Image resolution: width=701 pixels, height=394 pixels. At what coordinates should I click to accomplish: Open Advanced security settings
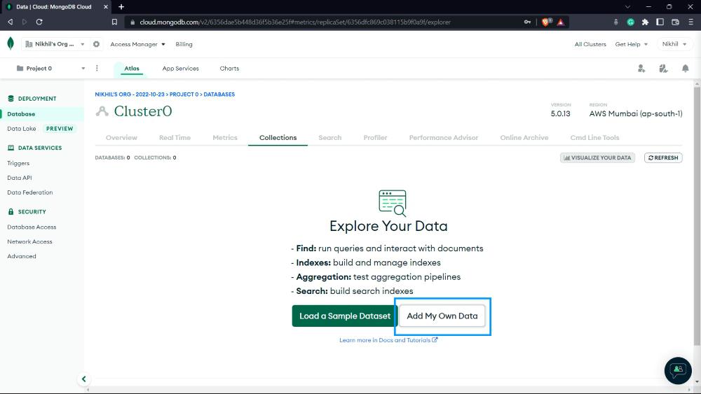[x=22, y=256]
